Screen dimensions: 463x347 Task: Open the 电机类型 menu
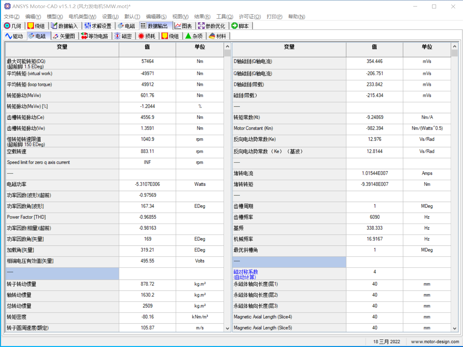(82, 17)
